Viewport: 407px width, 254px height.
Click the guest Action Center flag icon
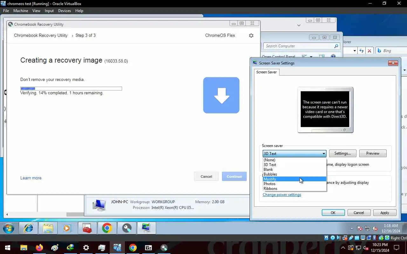[360, 228]
